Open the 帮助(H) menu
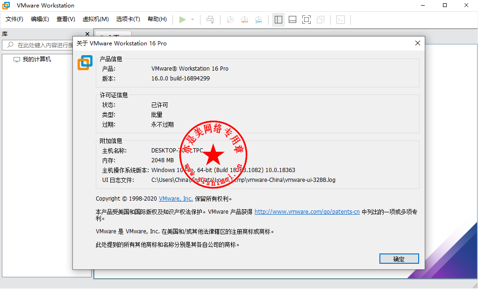This screenshot has height=289, width=478. click(x=157, y=19)
